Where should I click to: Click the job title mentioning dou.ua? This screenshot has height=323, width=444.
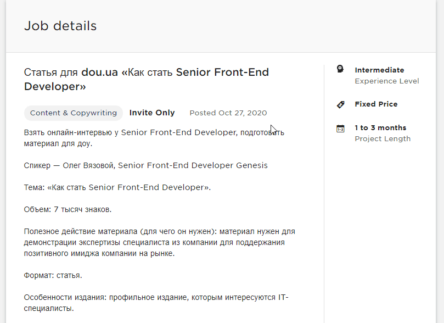pyautogui.click(x=147, y=79)
